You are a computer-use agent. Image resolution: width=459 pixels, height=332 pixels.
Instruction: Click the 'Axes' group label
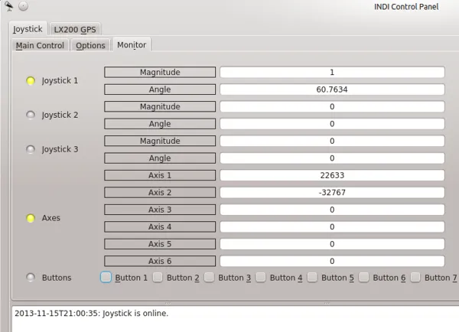click(51, 218)
